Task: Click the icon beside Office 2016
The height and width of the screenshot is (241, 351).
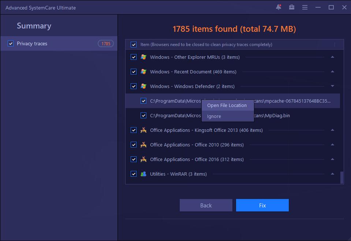Action: pyautogui.click(x=143, y=159)
